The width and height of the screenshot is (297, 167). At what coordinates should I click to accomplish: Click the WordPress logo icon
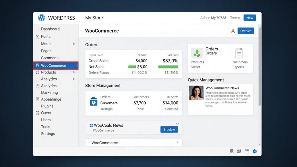[x=41, y=18]
